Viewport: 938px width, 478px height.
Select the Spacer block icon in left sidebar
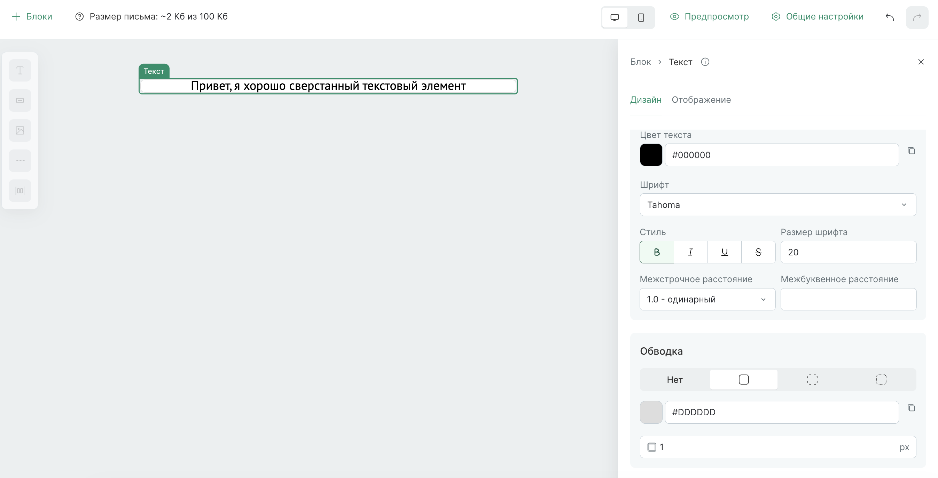coord(19,190)
